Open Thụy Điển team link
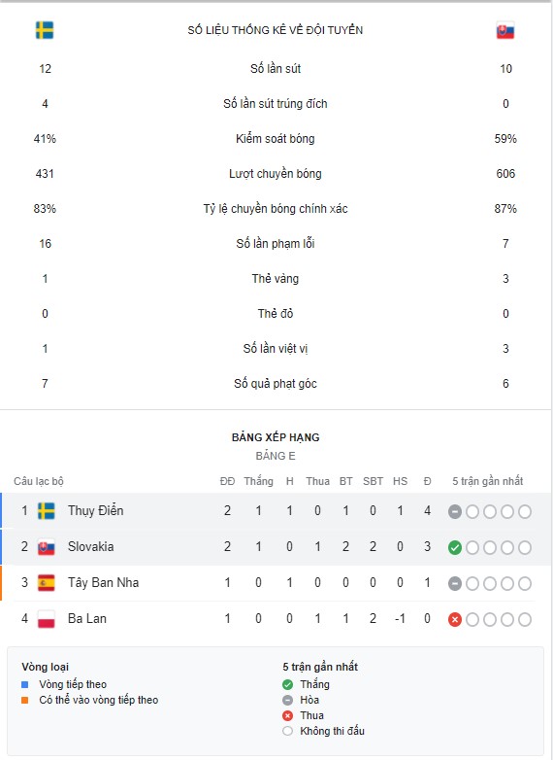Image resolution: width=553 pixels, height=760 pixels. [x=96, y=511]
